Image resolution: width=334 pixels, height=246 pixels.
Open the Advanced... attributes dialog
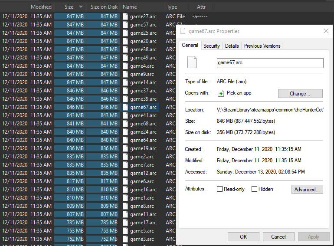(307, 190)
